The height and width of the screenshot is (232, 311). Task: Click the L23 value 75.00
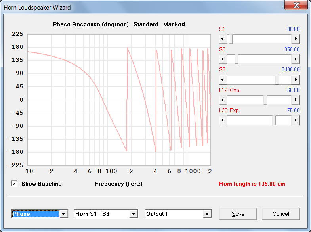pos(293,110)
